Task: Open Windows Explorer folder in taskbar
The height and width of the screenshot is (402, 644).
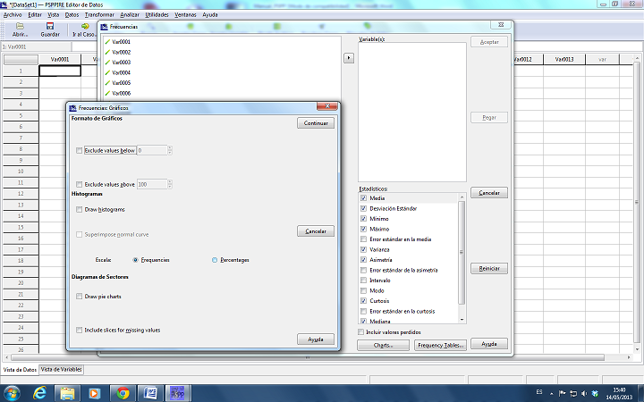Action: [x=67, y=393]
